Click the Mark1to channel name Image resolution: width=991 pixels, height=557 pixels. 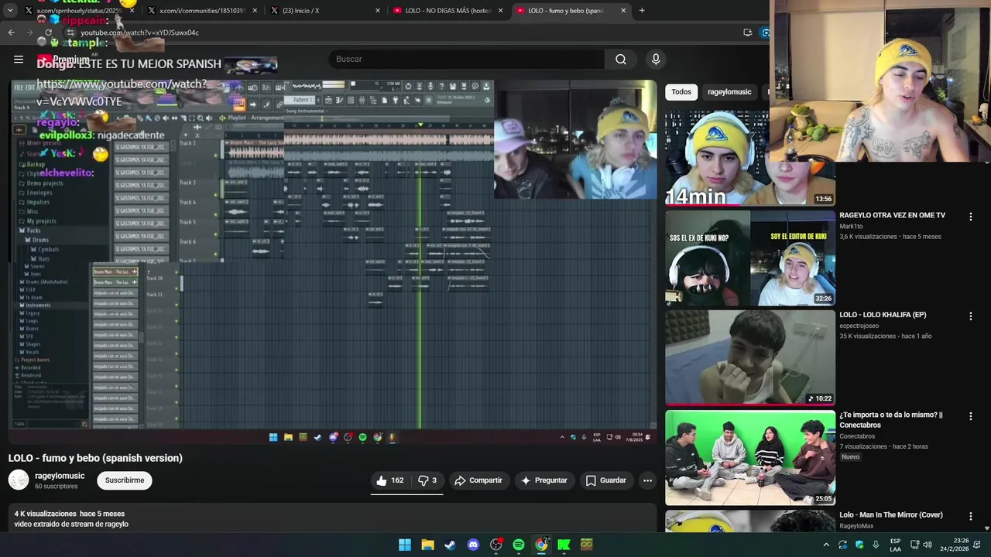click(851, 227)
